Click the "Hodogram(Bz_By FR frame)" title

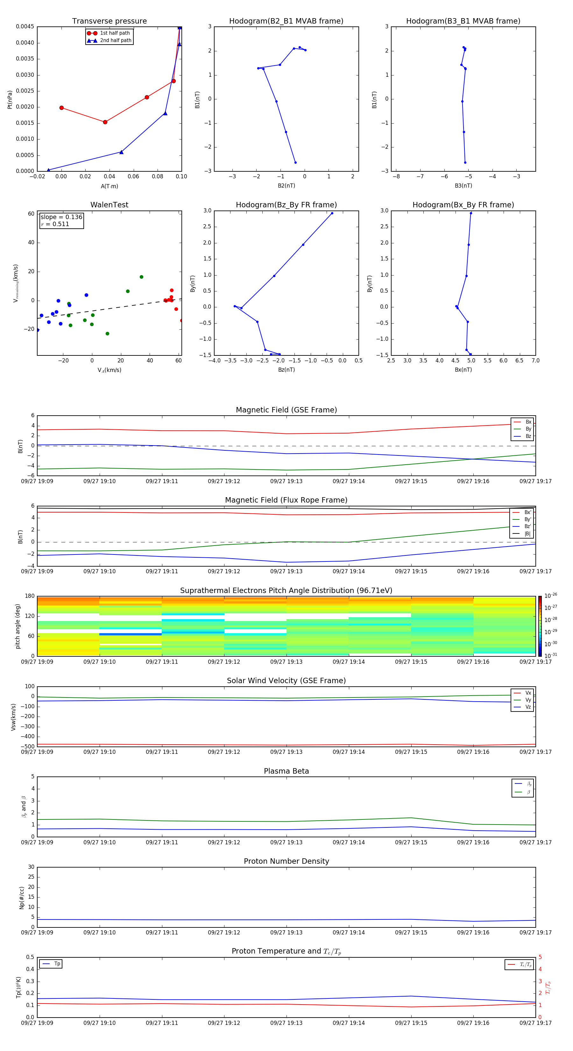(286, 205)
